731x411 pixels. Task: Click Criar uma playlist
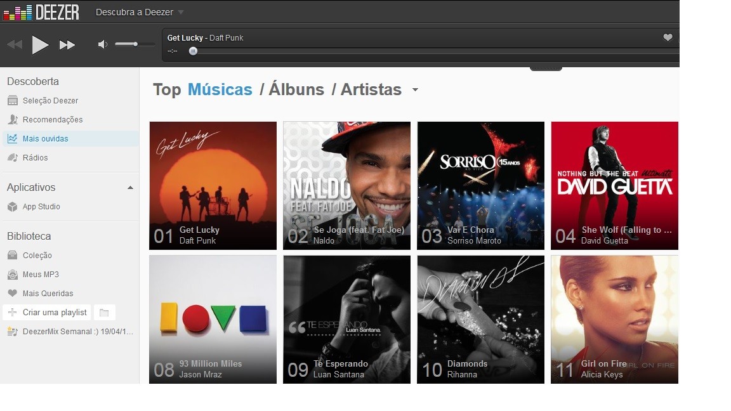click(x=54, y=313)
